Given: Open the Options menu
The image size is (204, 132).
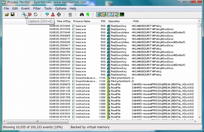Looking at the screenshot, I should (60, 9).
